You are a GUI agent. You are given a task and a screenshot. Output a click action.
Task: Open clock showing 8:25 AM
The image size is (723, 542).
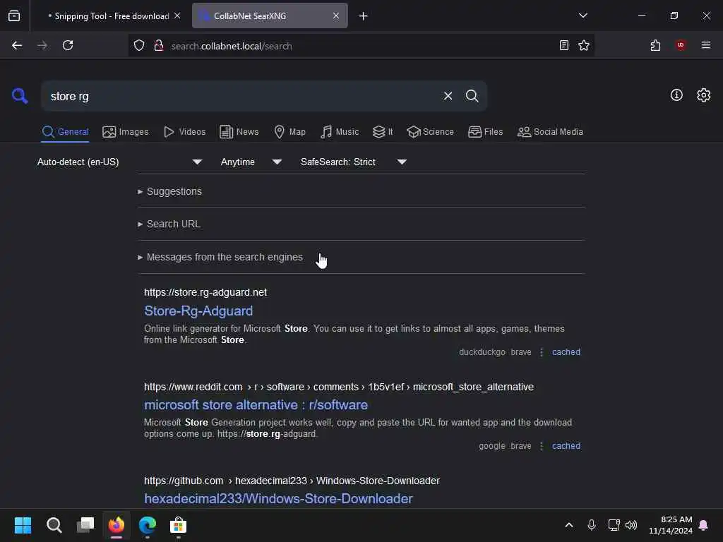pyautogui.click(x=671, y=525)
